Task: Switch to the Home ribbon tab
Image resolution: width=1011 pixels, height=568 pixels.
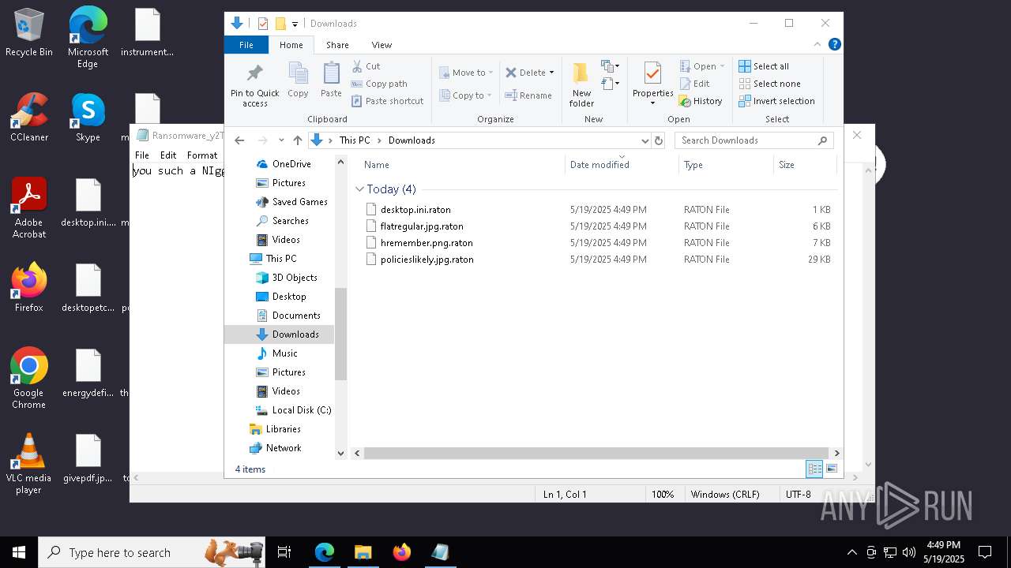Action: point(291,45)
